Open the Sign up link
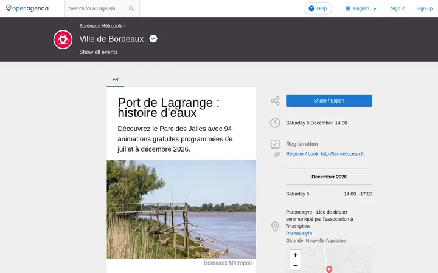 (425, 8)
